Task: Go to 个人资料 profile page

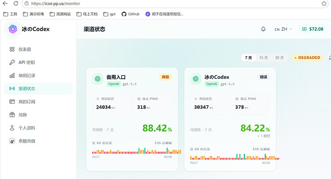Action: click(38, 128)
